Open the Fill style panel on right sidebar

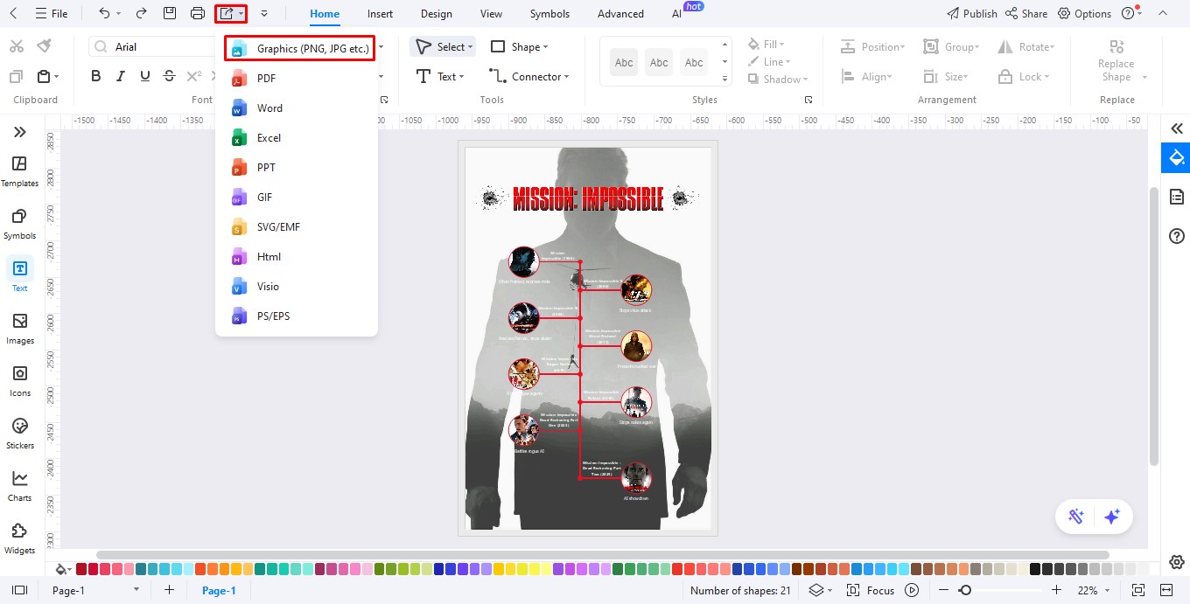tap(1177, 158)
